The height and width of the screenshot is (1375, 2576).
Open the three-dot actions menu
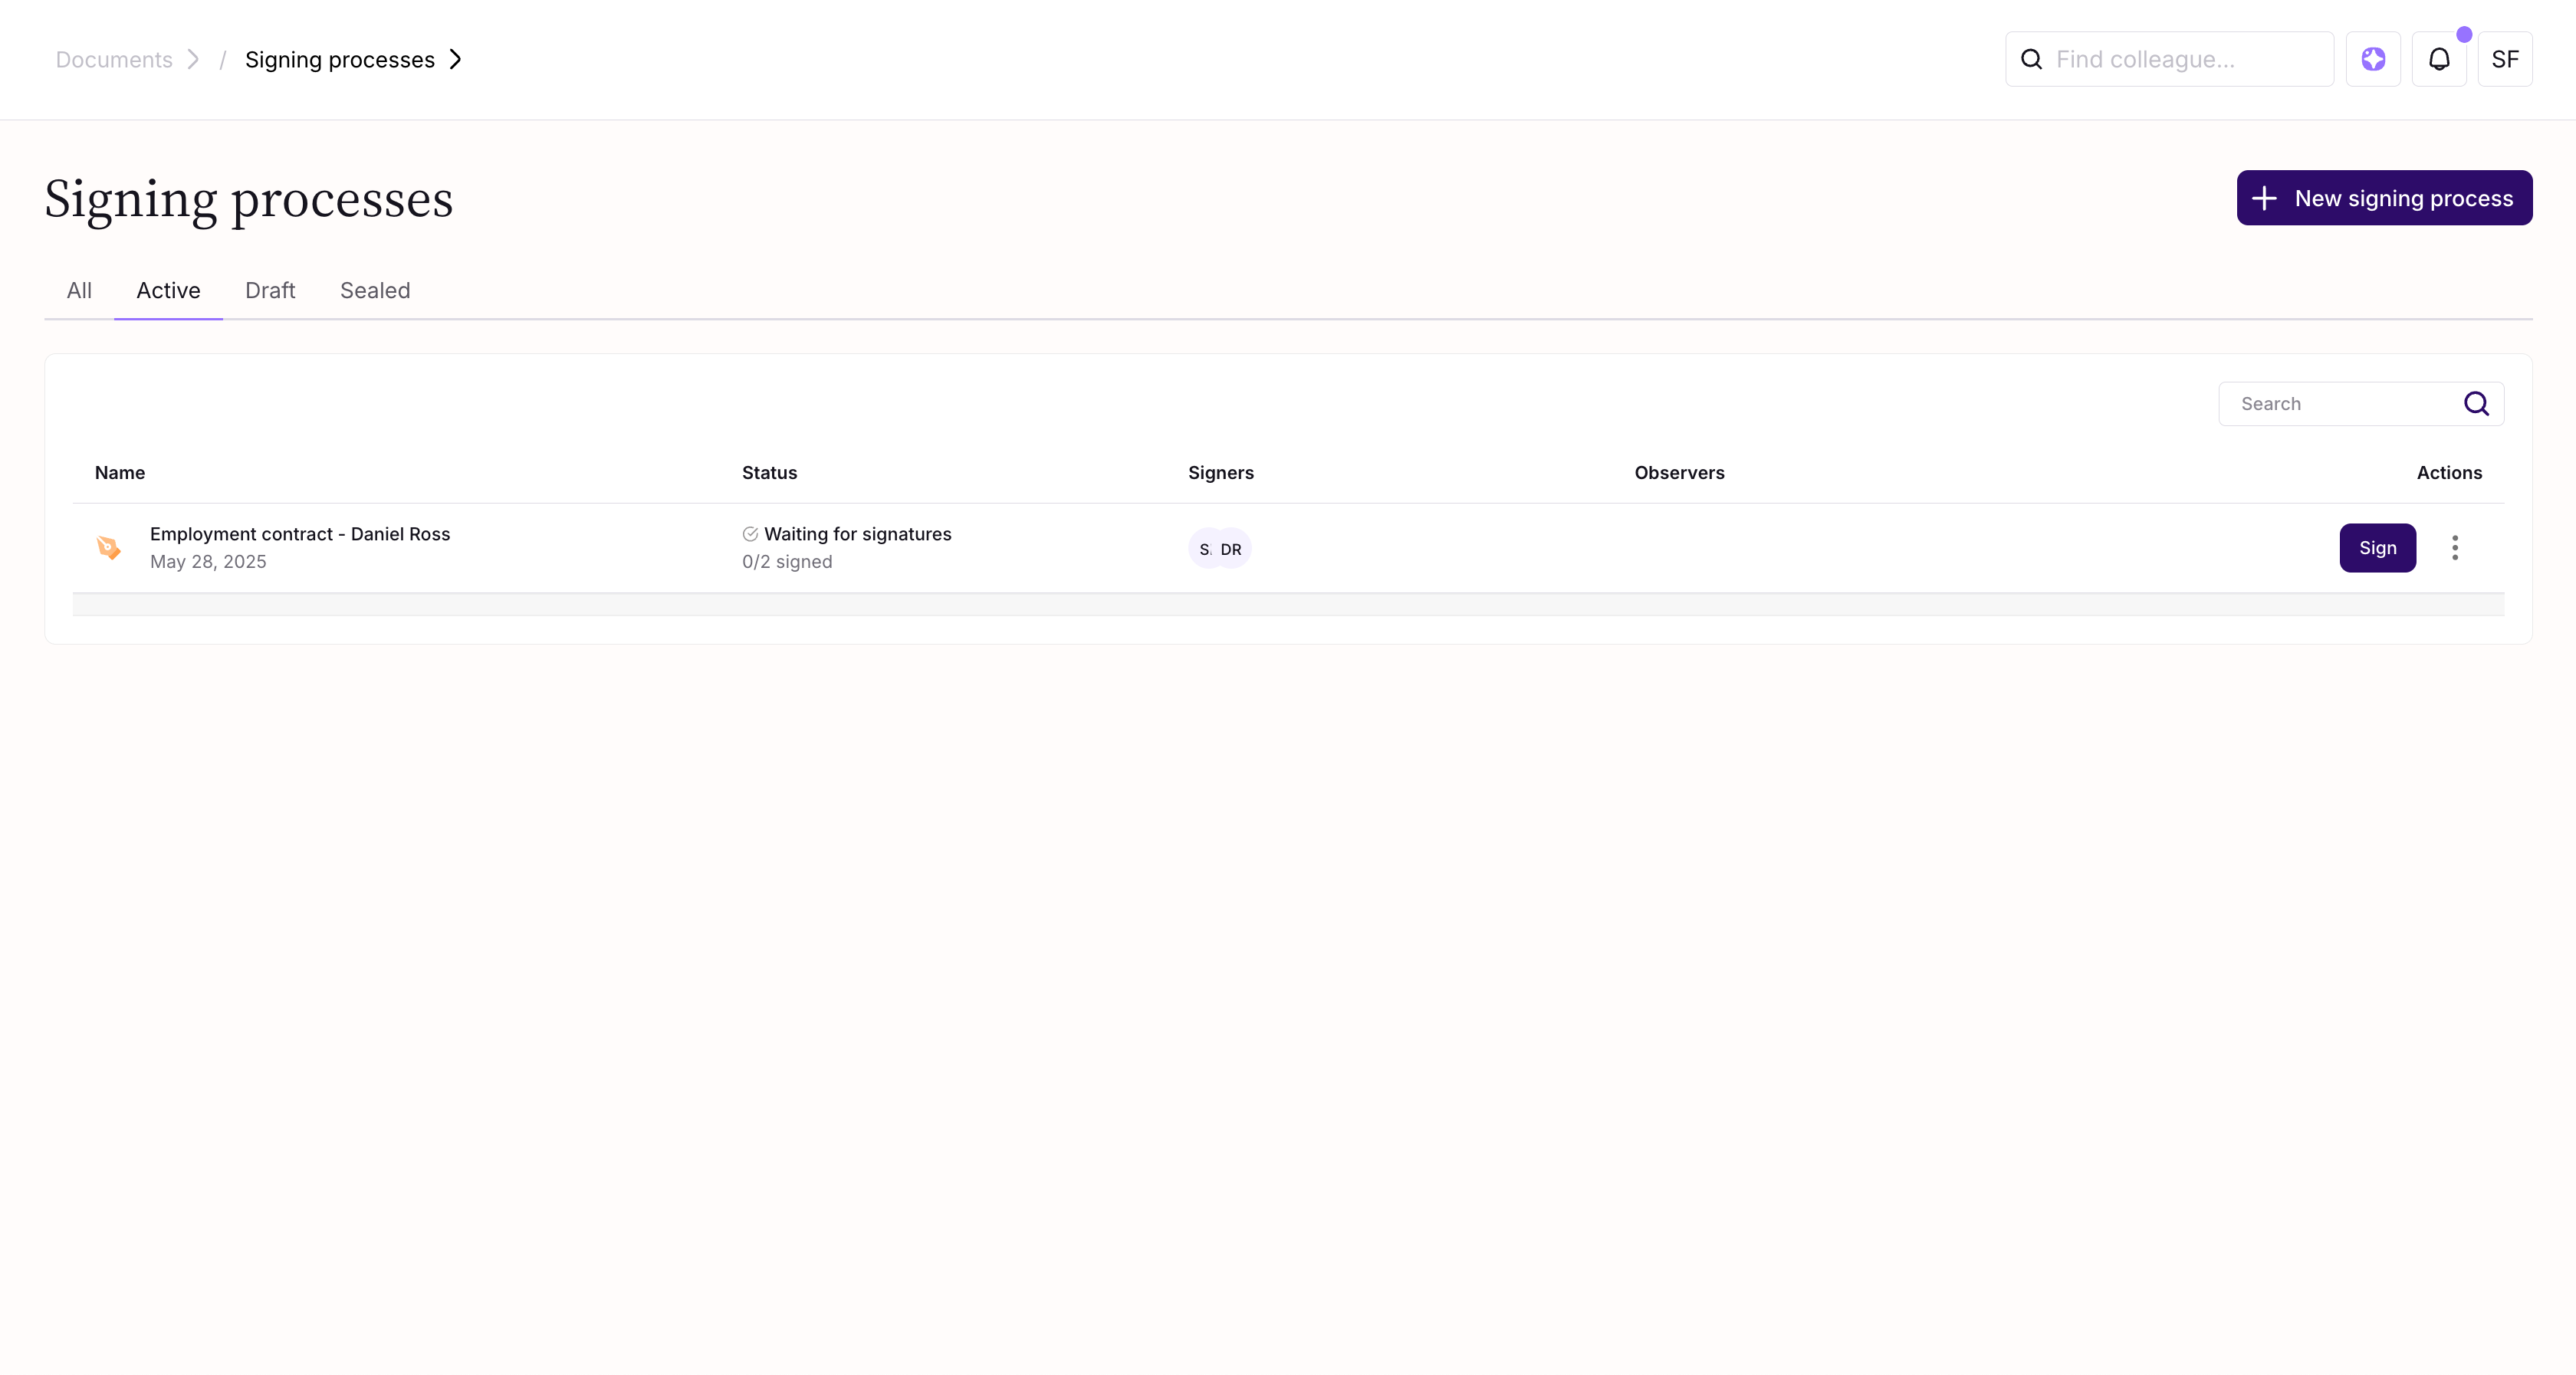[2455, 548]
